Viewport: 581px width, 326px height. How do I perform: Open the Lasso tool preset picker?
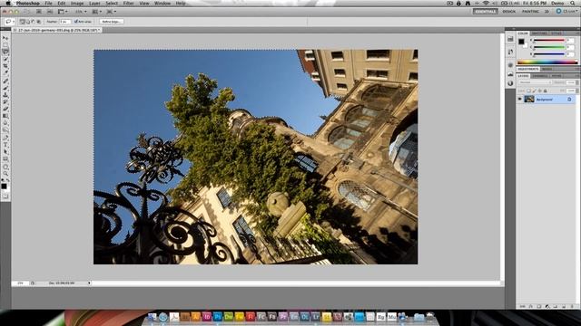coord(10,22)
